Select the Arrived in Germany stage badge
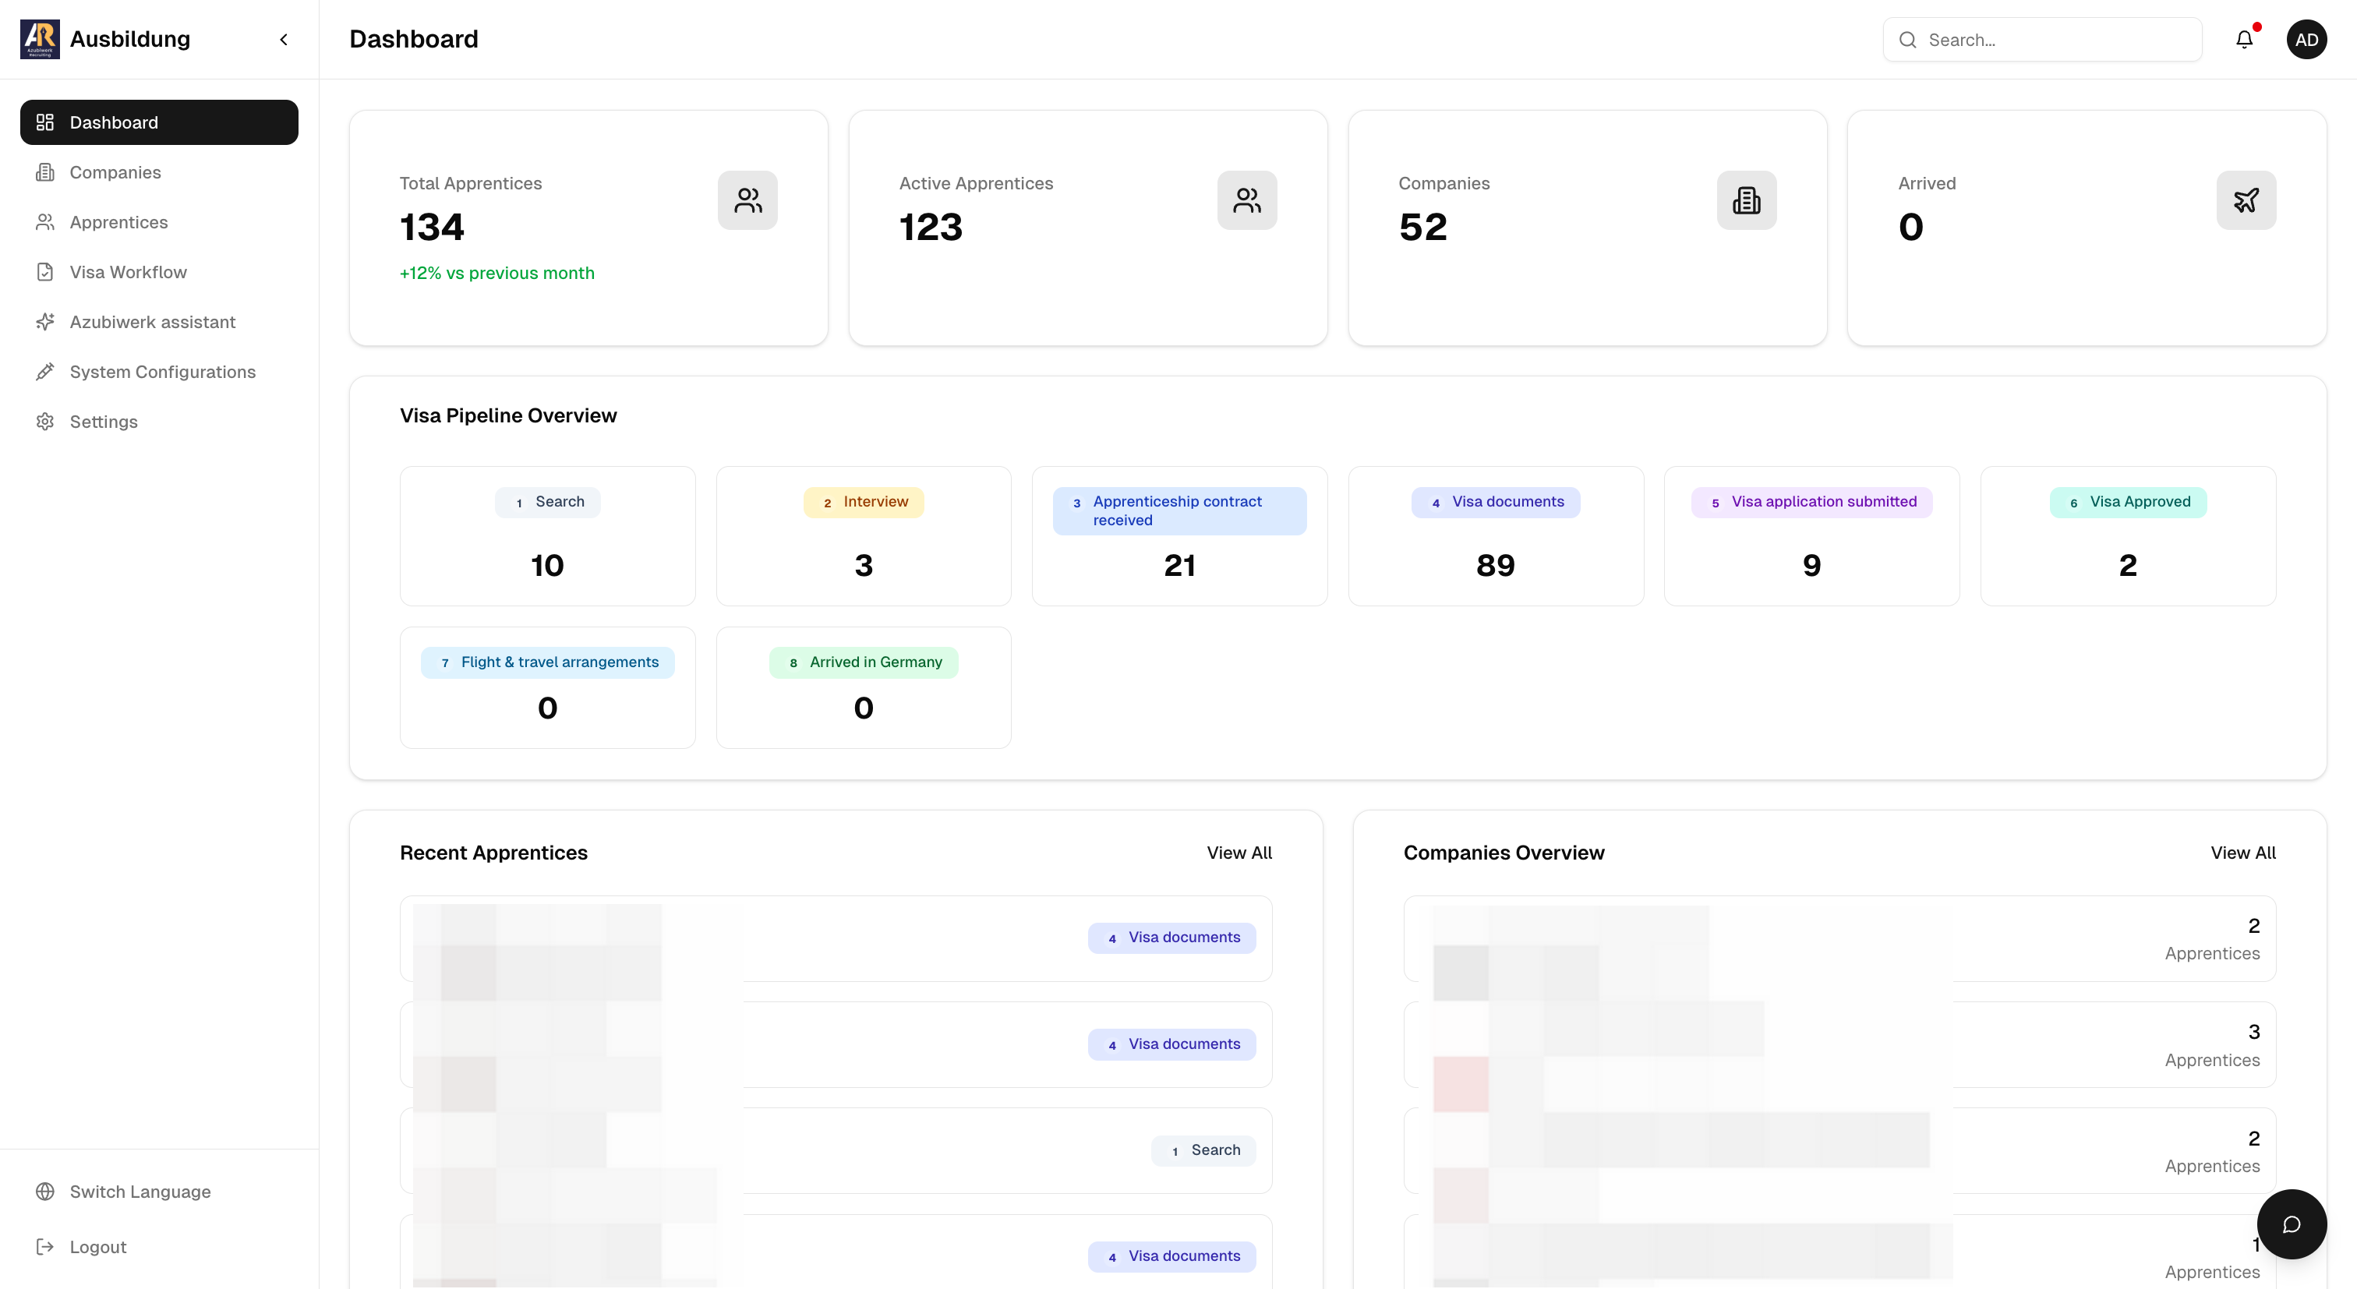The height and width of the screenshot is (1289, 2357). pyautogui.click(x=864, y=662)
